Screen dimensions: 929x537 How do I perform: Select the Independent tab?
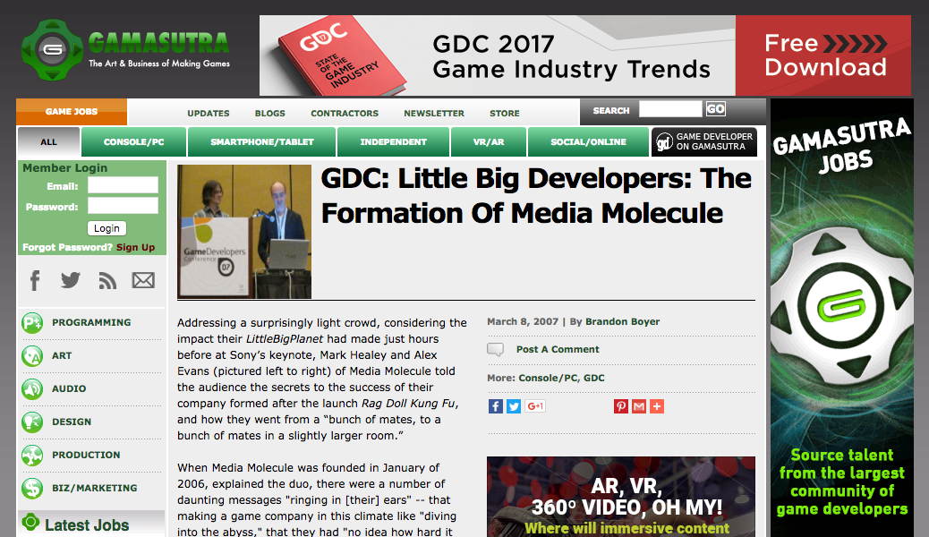click(x=394, y=142)
